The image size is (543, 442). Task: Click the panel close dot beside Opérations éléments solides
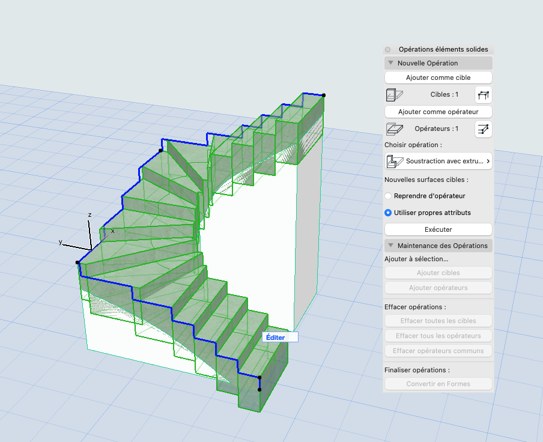point(388,49)
